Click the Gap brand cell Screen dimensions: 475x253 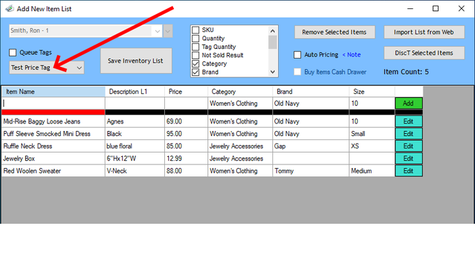[x=311, y=146]
